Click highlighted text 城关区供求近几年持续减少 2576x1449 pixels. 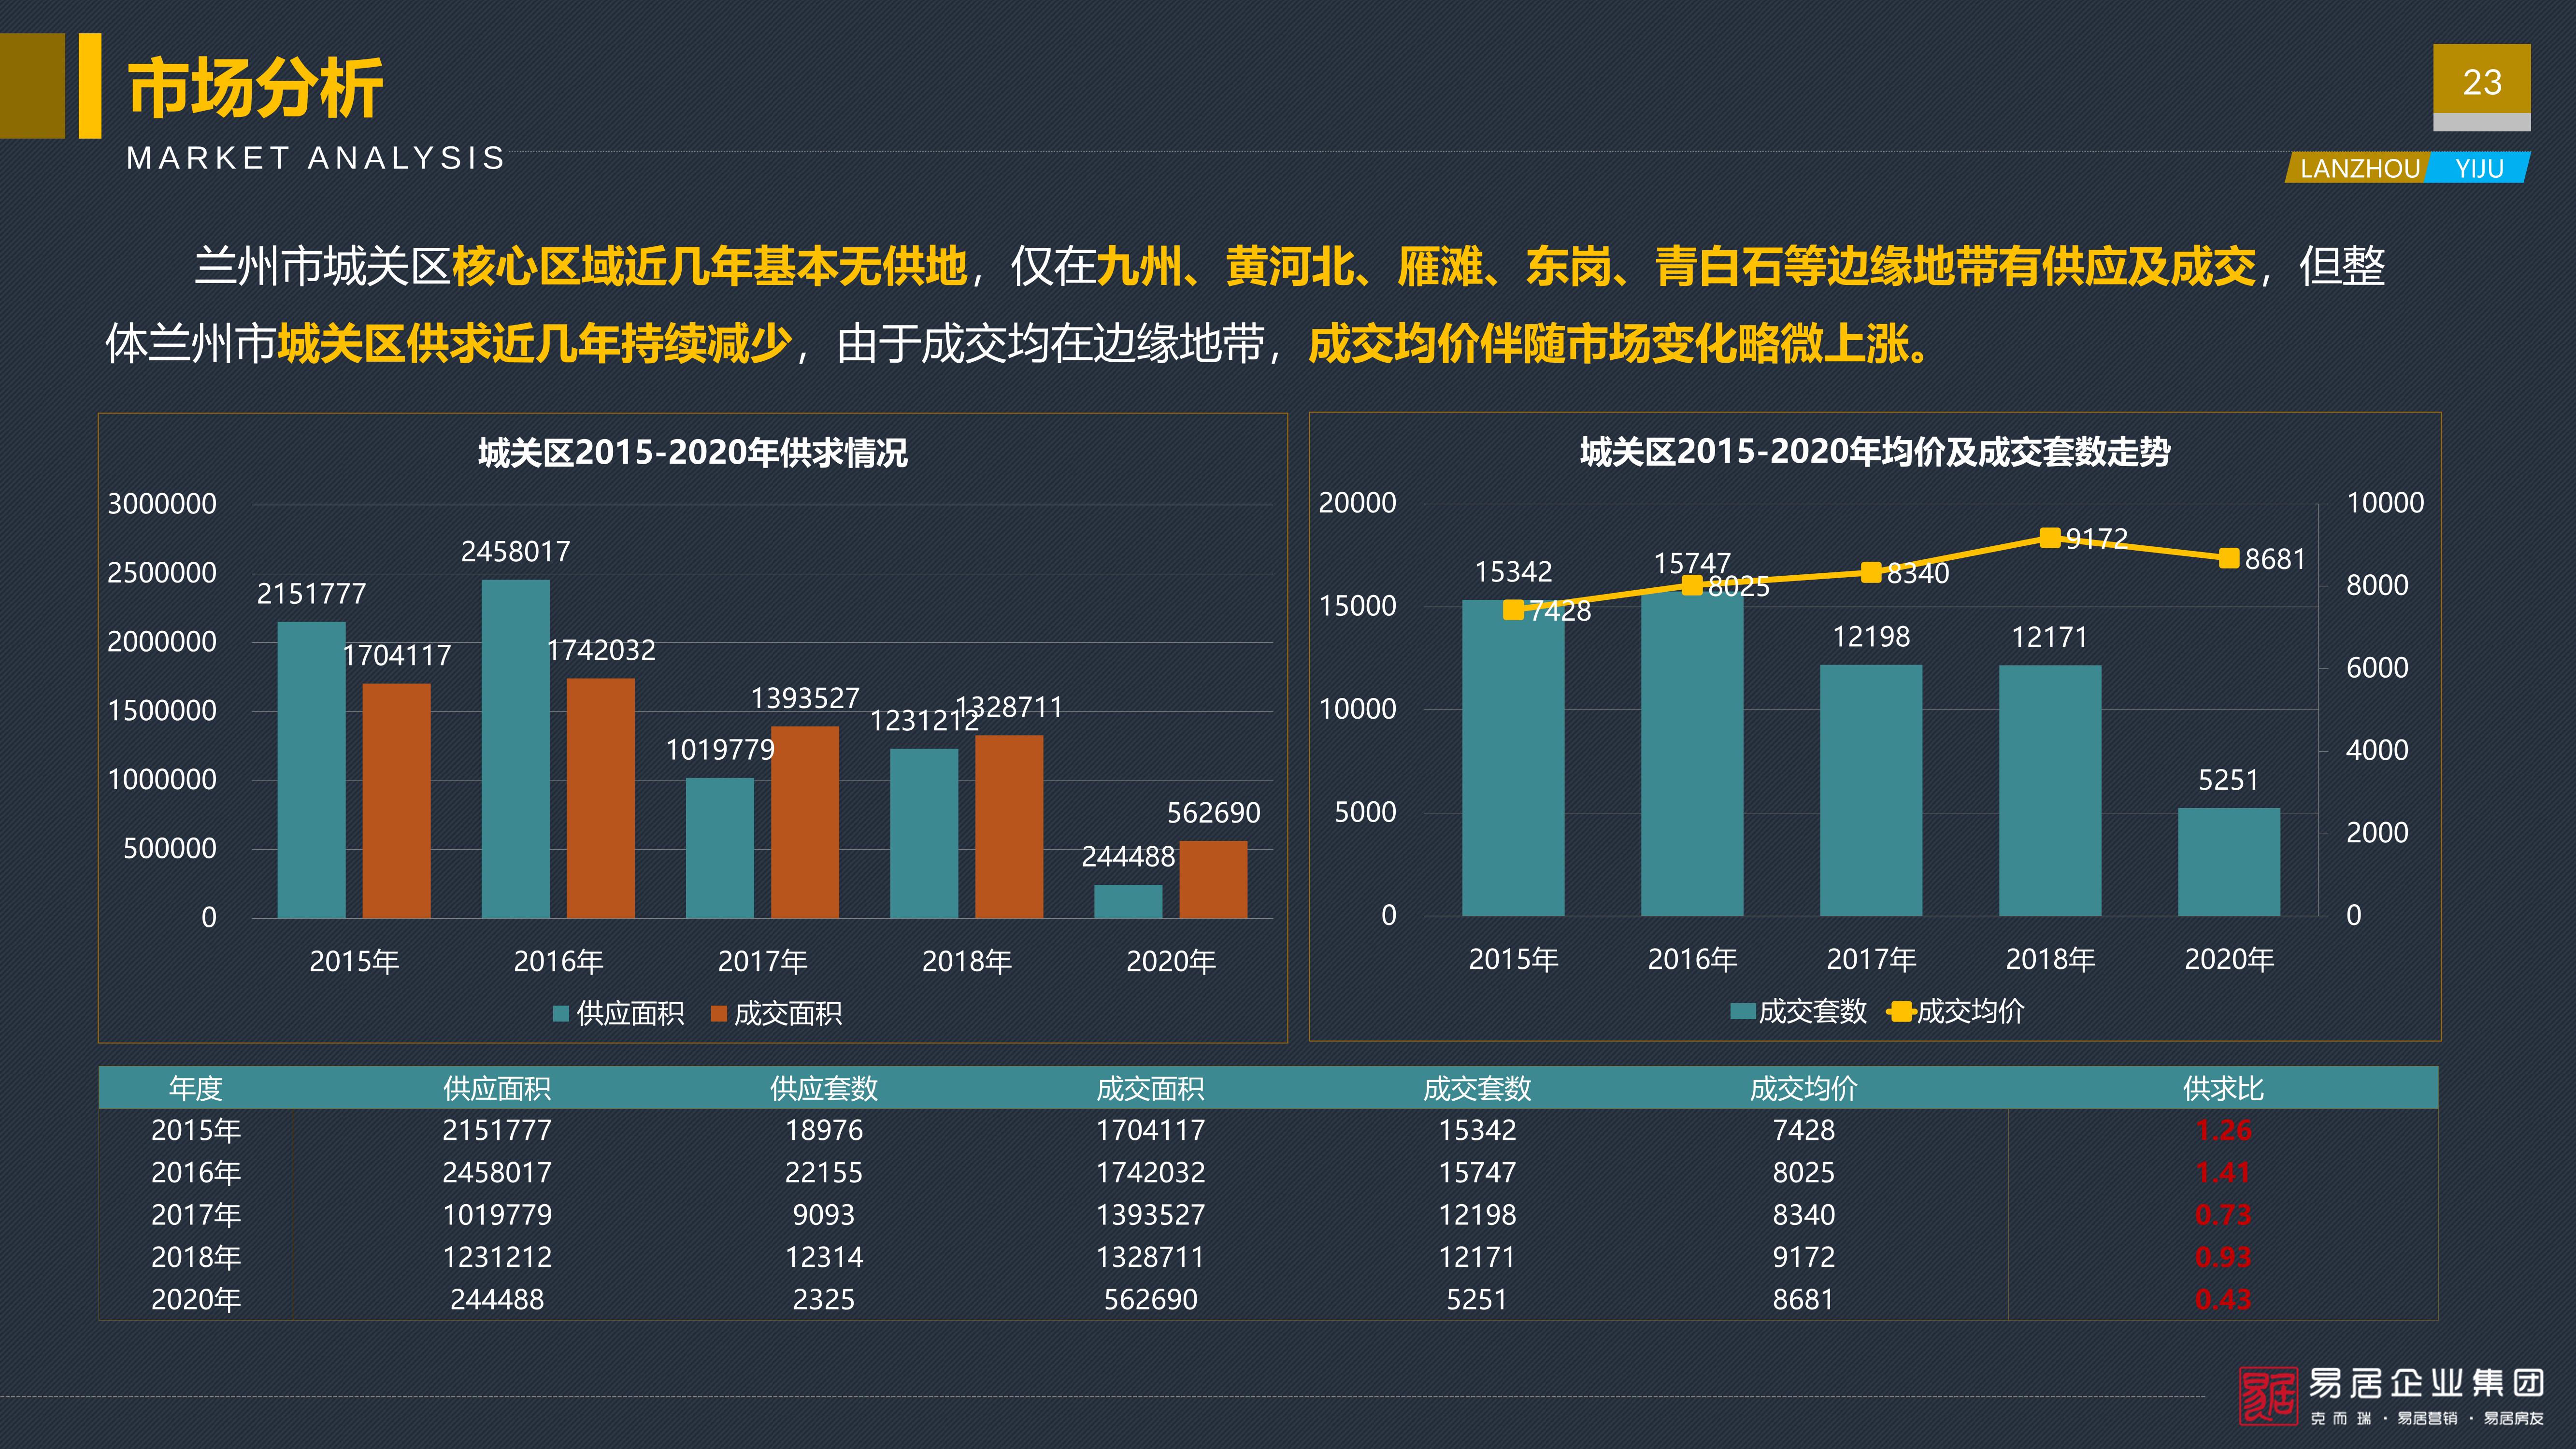tap(534, 344)
